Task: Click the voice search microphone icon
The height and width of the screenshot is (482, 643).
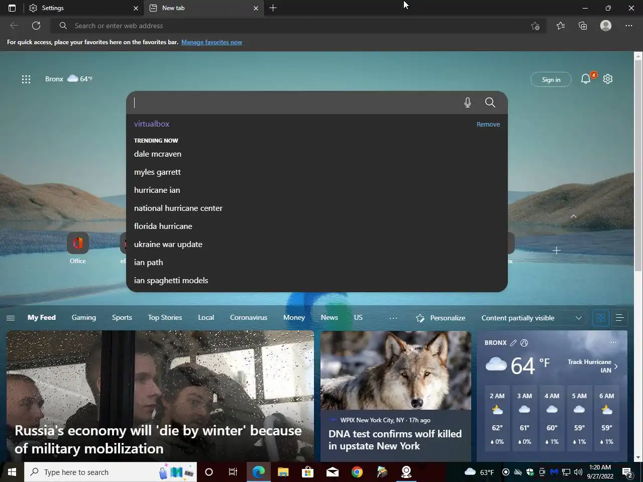Action: [468, 102]
